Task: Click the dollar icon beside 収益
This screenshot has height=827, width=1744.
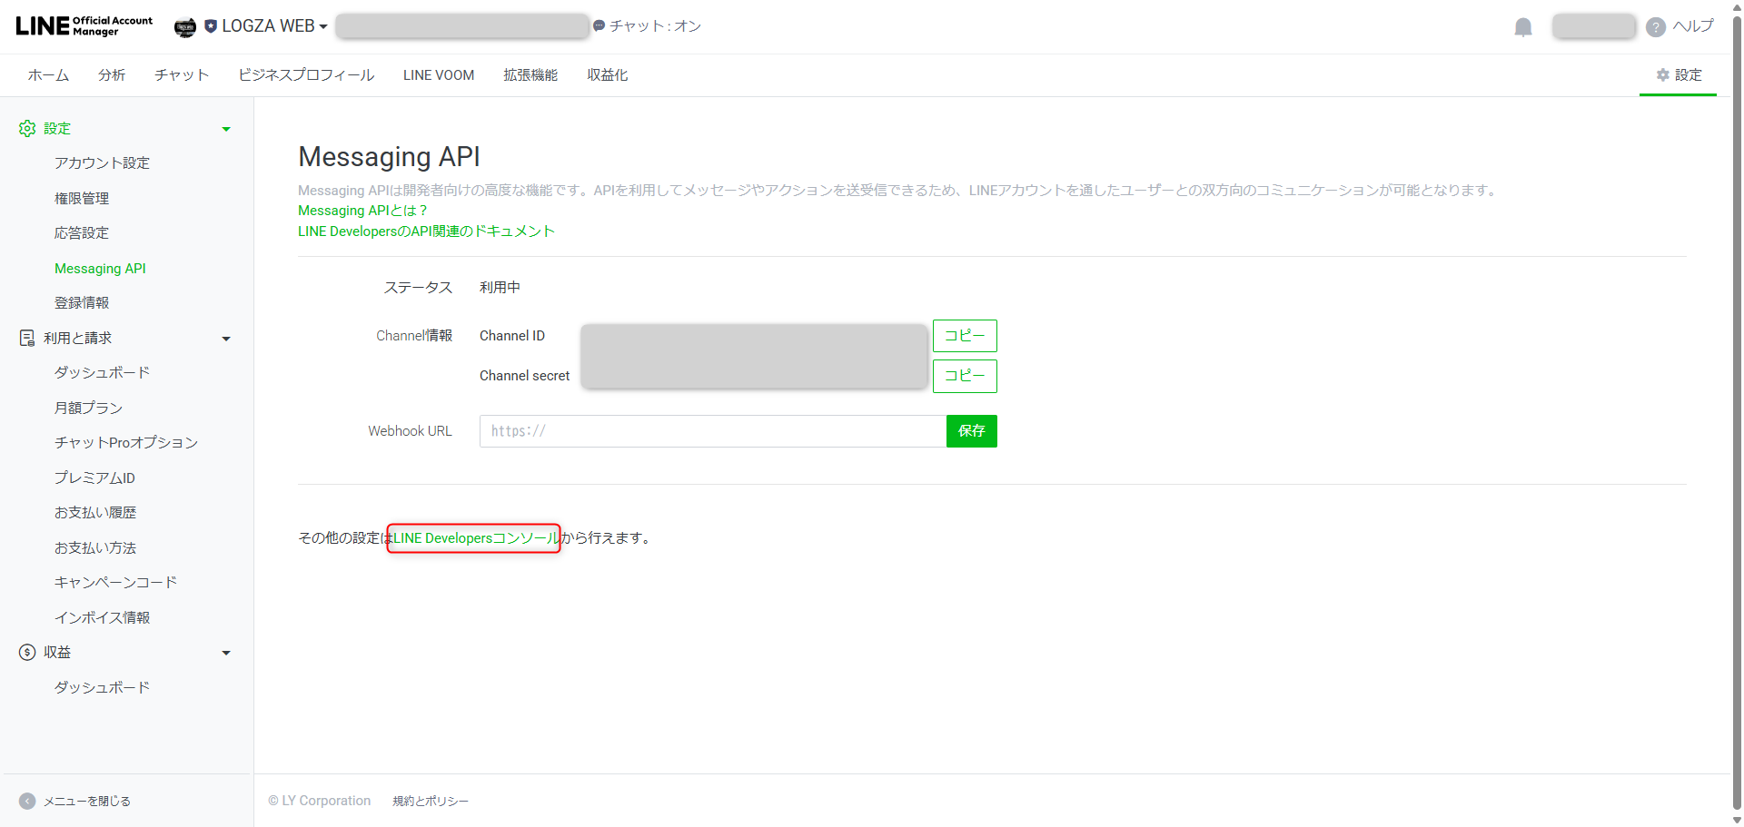Action: 27,652
